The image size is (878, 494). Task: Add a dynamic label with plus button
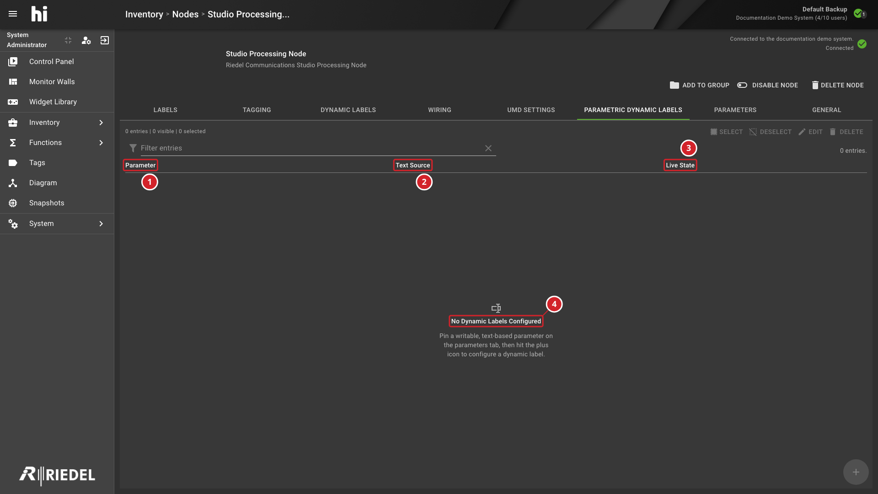point(856,472)
